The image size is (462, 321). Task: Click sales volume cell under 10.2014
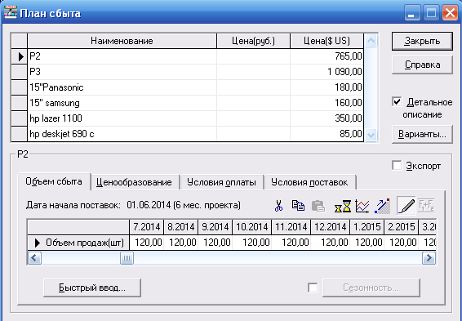coord(252,243)
